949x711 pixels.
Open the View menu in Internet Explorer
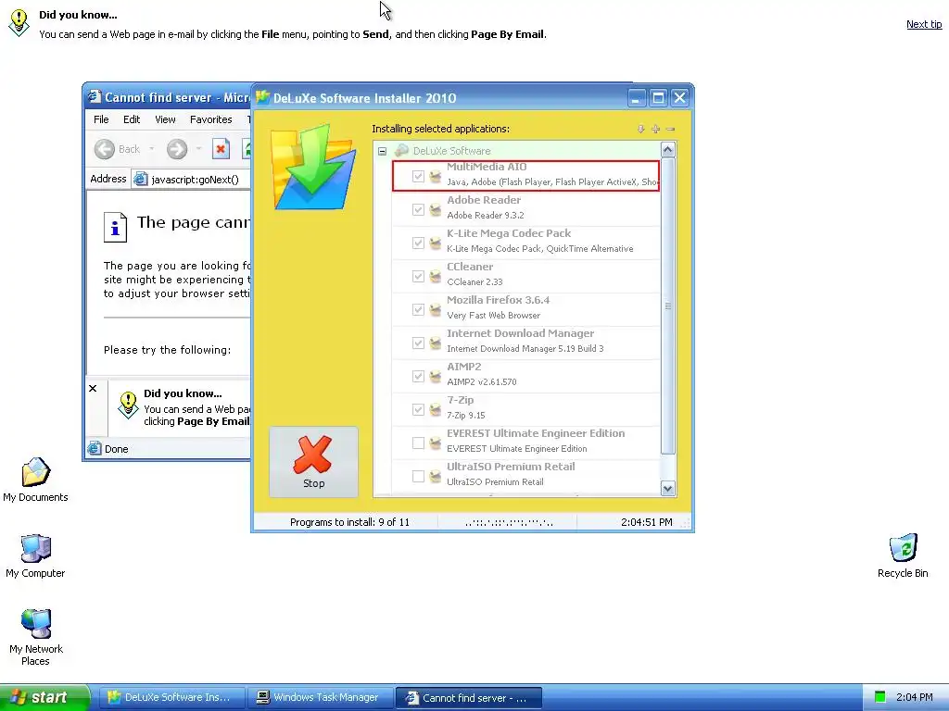(165, 119)
